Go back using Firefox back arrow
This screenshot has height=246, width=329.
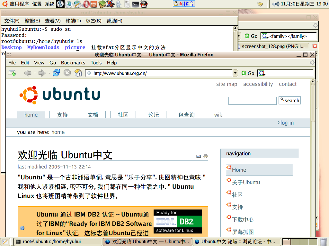click(x=28, y=73)
